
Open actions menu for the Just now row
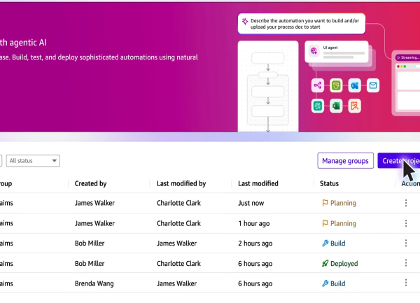coord(405,204)
